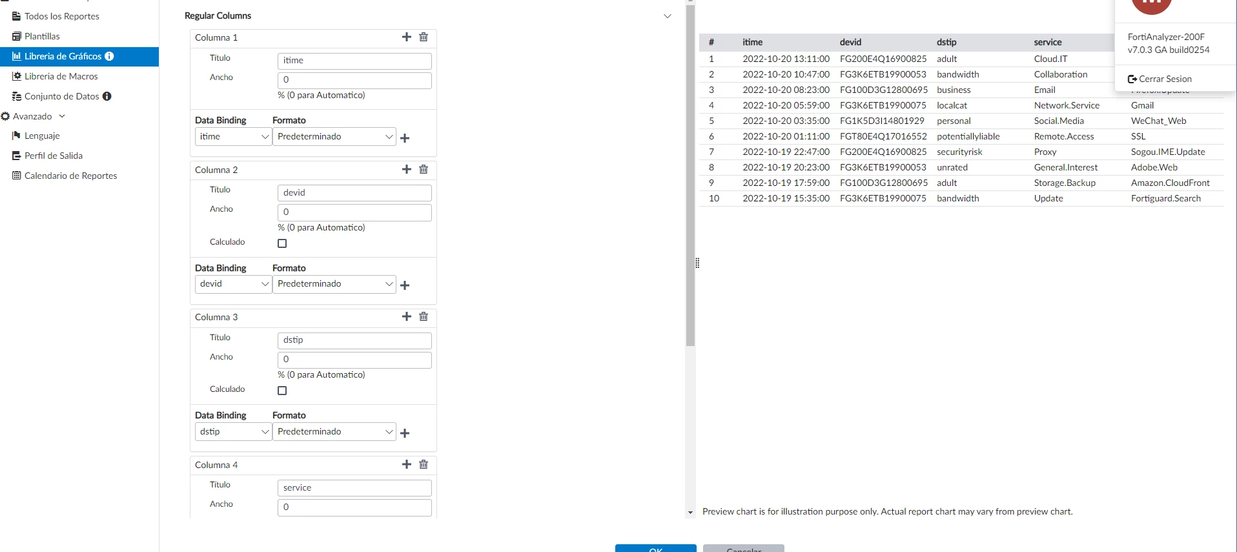The height and width of the screenshot is (552, 1237).
Task: Click the Plantillas template icon
Action: pos(17,36)
